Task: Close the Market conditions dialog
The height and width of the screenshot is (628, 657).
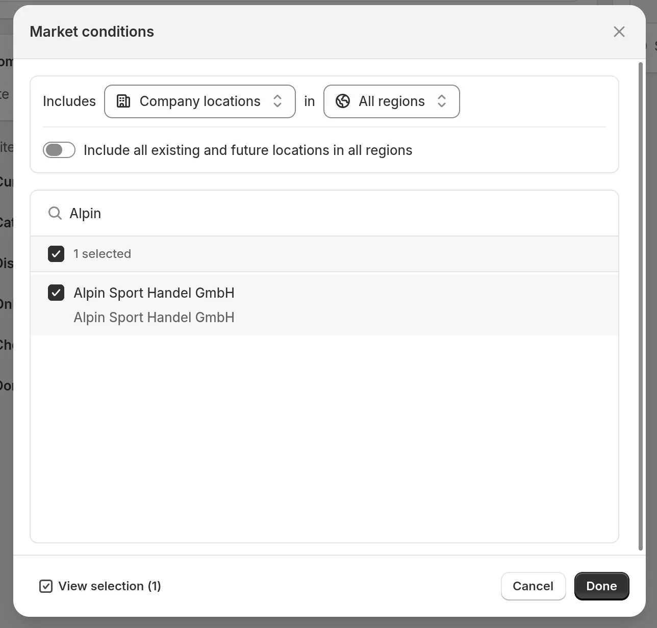Action: click(619, 32)
